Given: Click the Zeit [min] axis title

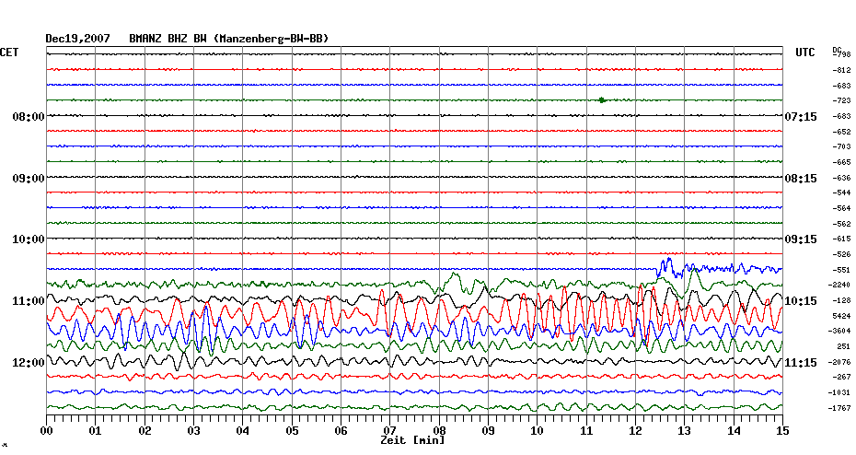Looking at the screenshot, I should [x=412, y=439].
